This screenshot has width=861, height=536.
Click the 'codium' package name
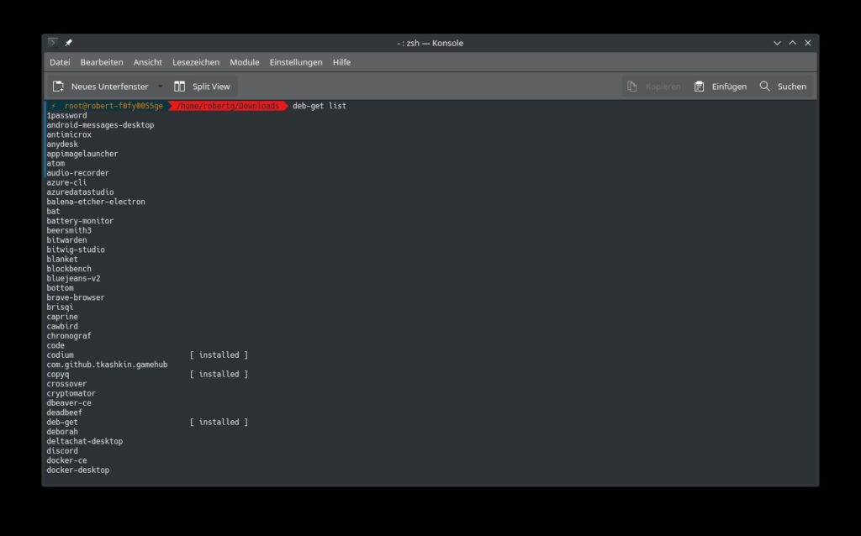tap(60, 355)
